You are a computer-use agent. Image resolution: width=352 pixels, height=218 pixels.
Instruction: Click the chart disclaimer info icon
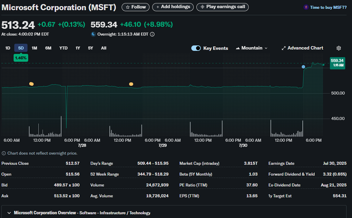[4, 153]
